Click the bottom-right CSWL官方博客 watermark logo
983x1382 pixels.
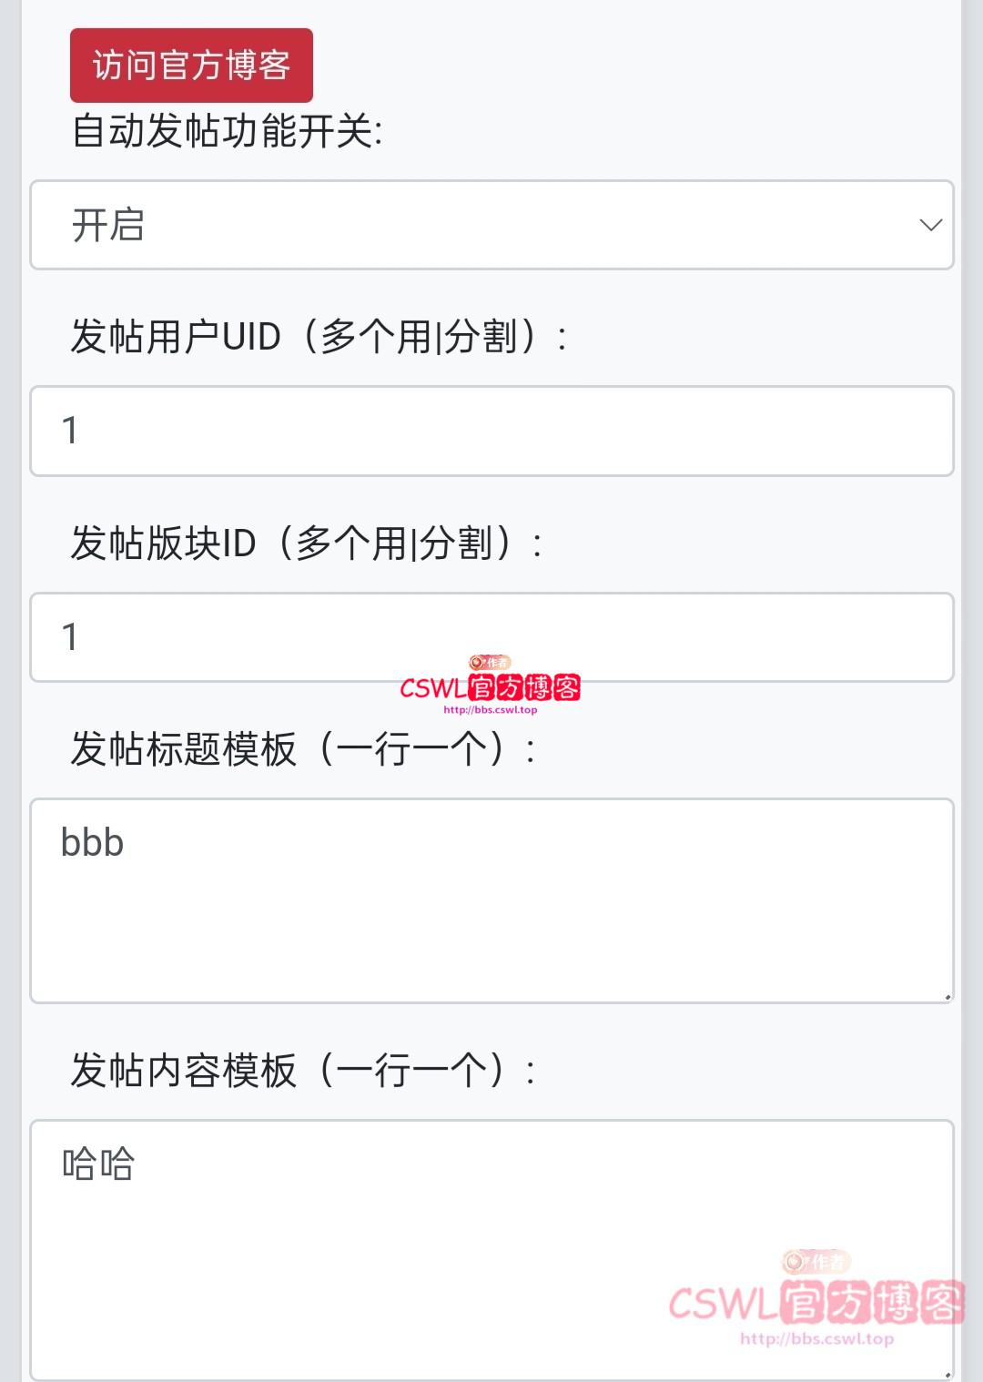click(816, 1303)
